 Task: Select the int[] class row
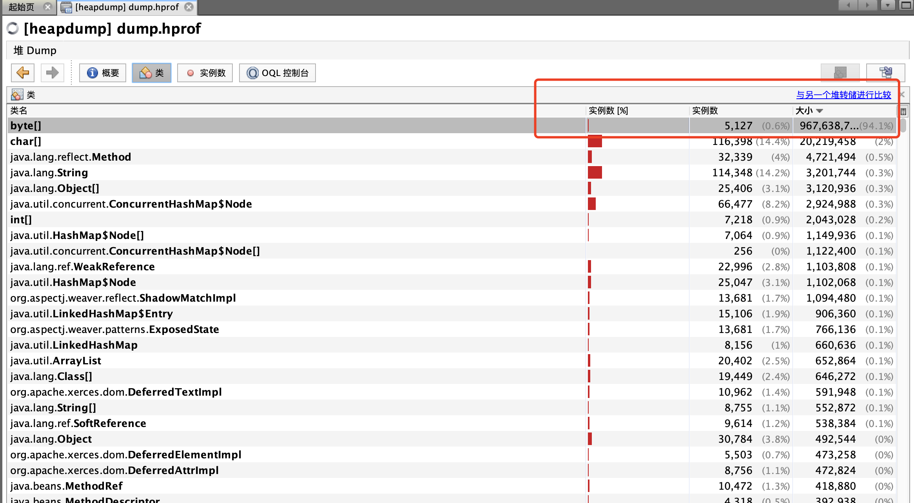(452, 219)
